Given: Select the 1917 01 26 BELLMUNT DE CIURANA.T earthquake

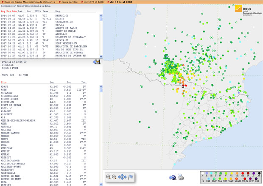Looking at the screenshot, I should 43,37.
